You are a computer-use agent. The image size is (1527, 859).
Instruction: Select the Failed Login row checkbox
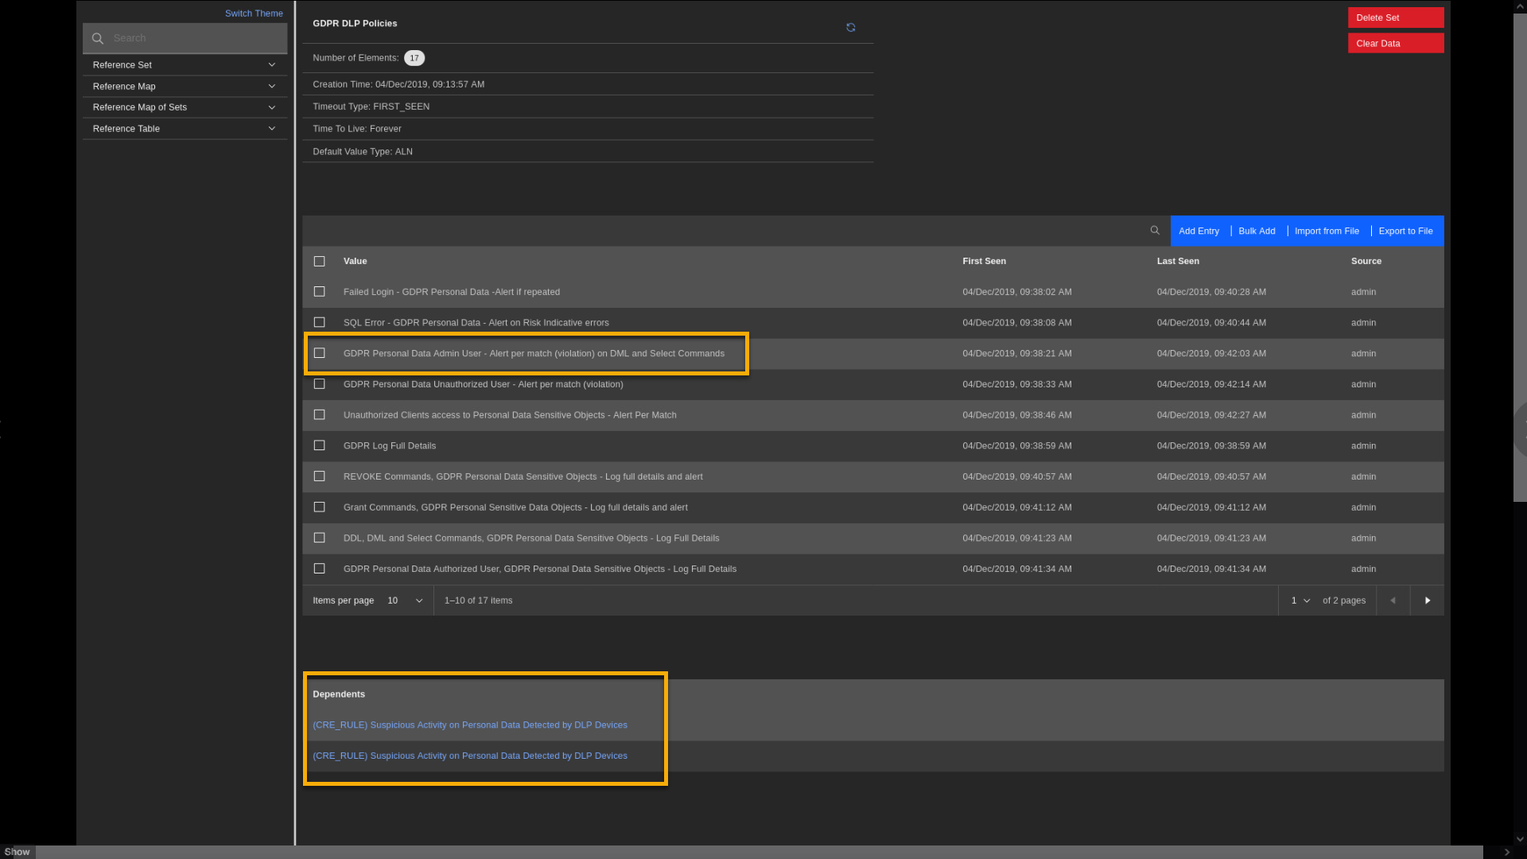[x=319, y=292]
